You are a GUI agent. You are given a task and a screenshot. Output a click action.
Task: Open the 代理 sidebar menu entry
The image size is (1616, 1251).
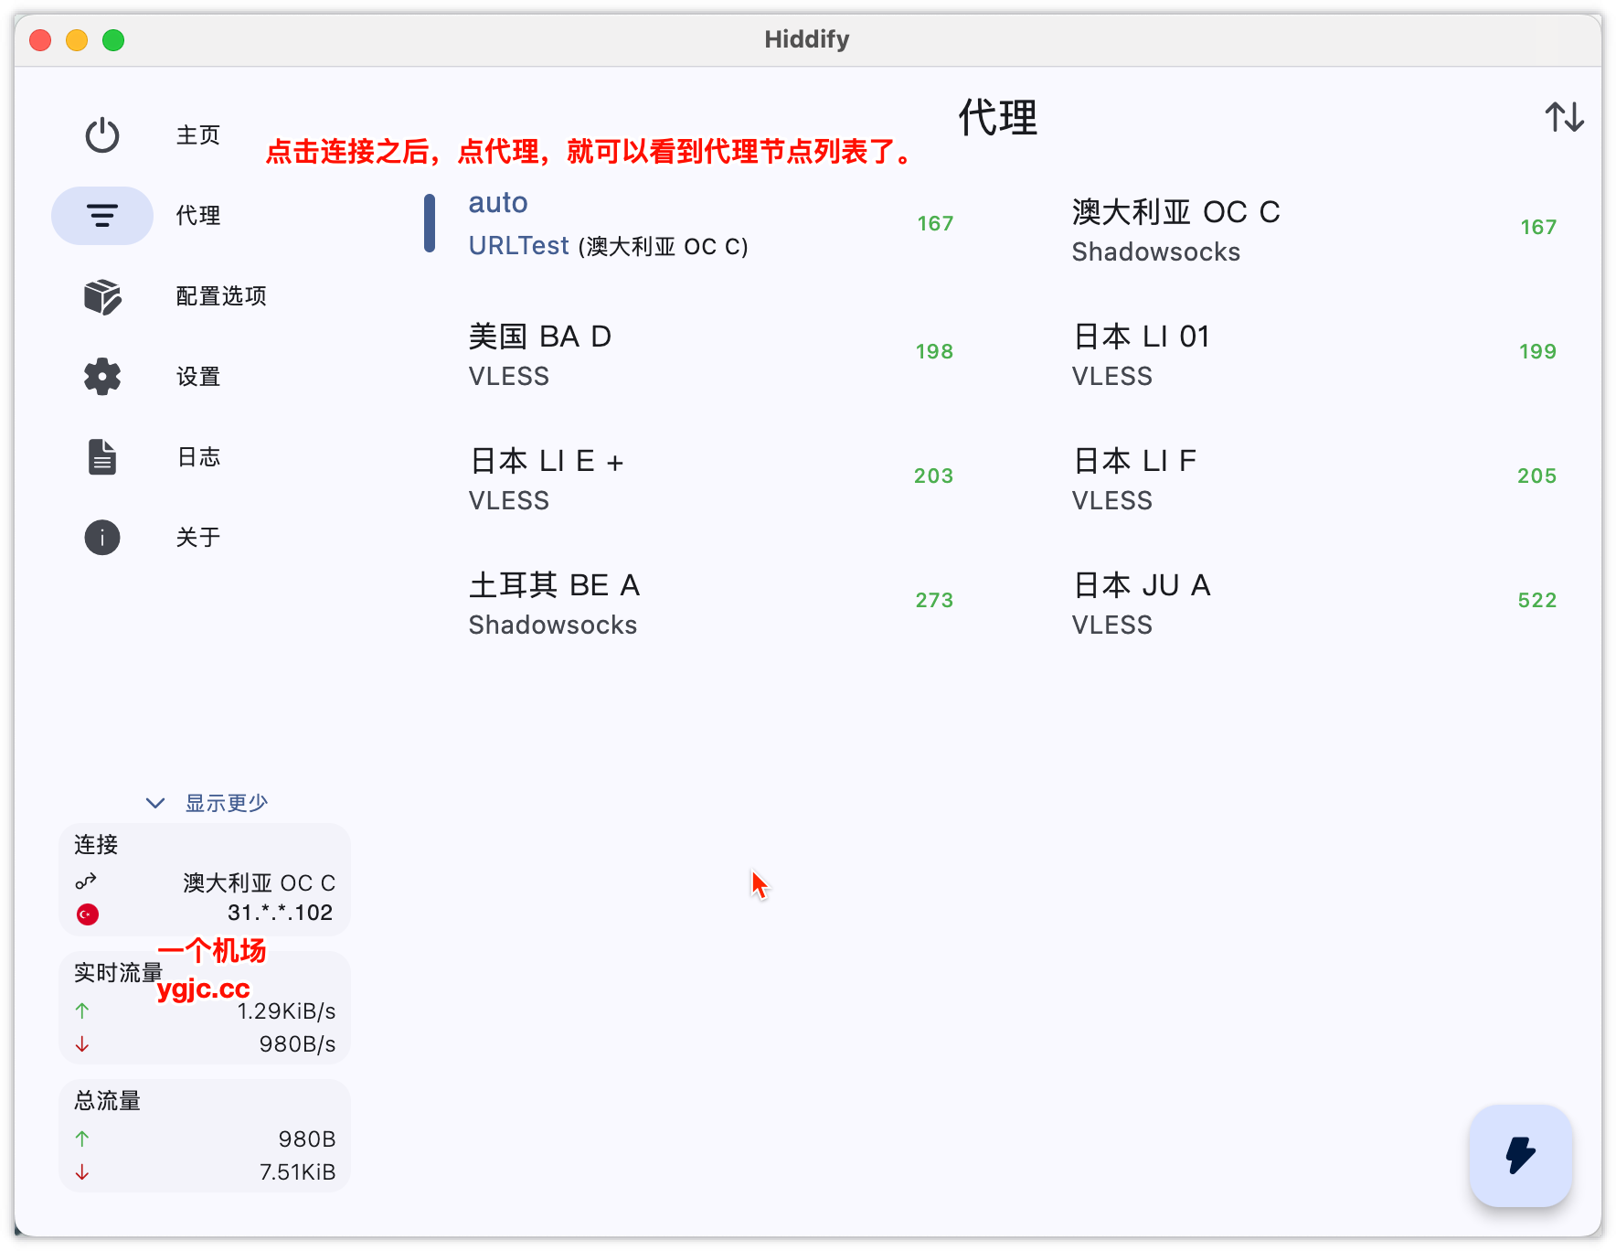click(x=197, y=216)
